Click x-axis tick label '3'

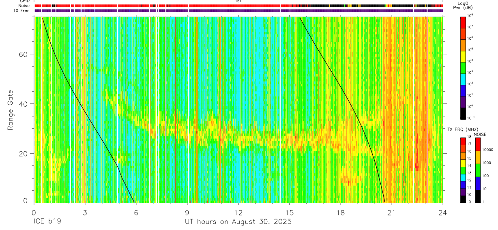(x=85, y=212)
